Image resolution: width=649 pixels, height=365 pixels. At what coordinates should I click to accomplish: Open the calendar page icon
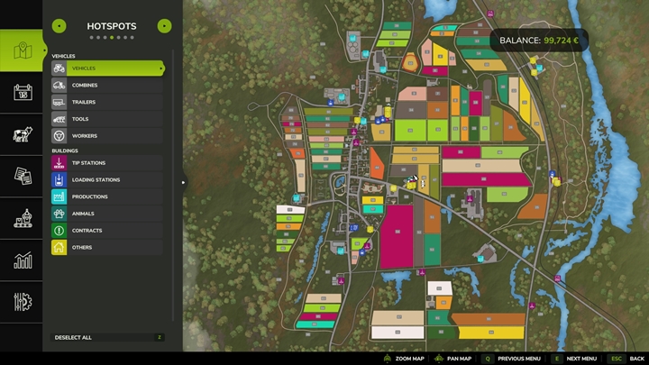pos(21,92)
